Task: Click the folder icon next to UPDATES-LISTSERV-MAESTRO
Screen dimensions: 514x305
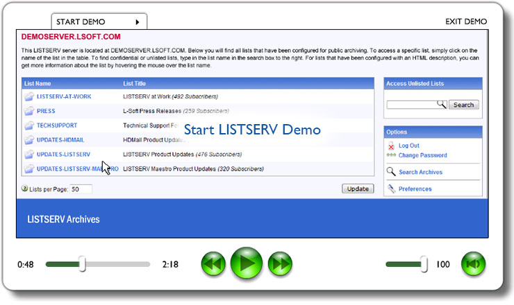Action: tap(29, 169)
